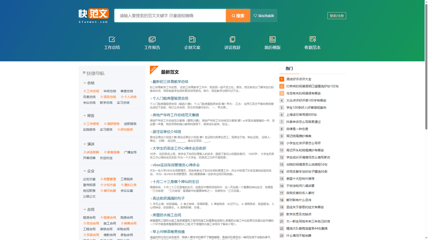The image size is (428, 240).
Task: Open article 个人门脸房屋租赁合同
Action: 170,98
